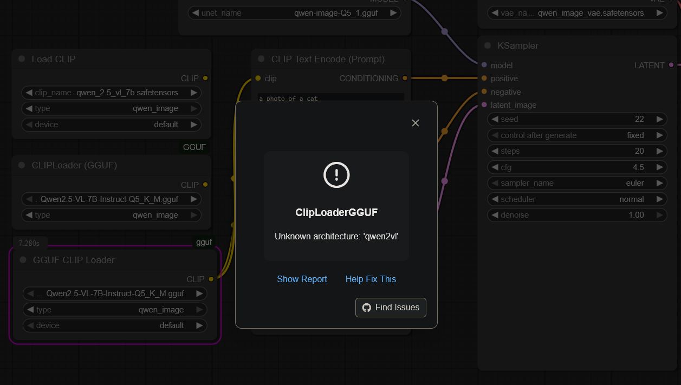Click the Load CLIP node title
681x385 pixels.
[x=54, y=59]
